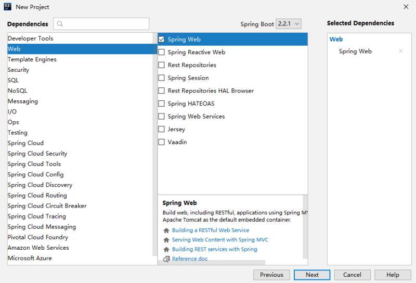Tick the Spring Web Services checkbox
The image size is (416, 283).
click(x=161, y=117)
